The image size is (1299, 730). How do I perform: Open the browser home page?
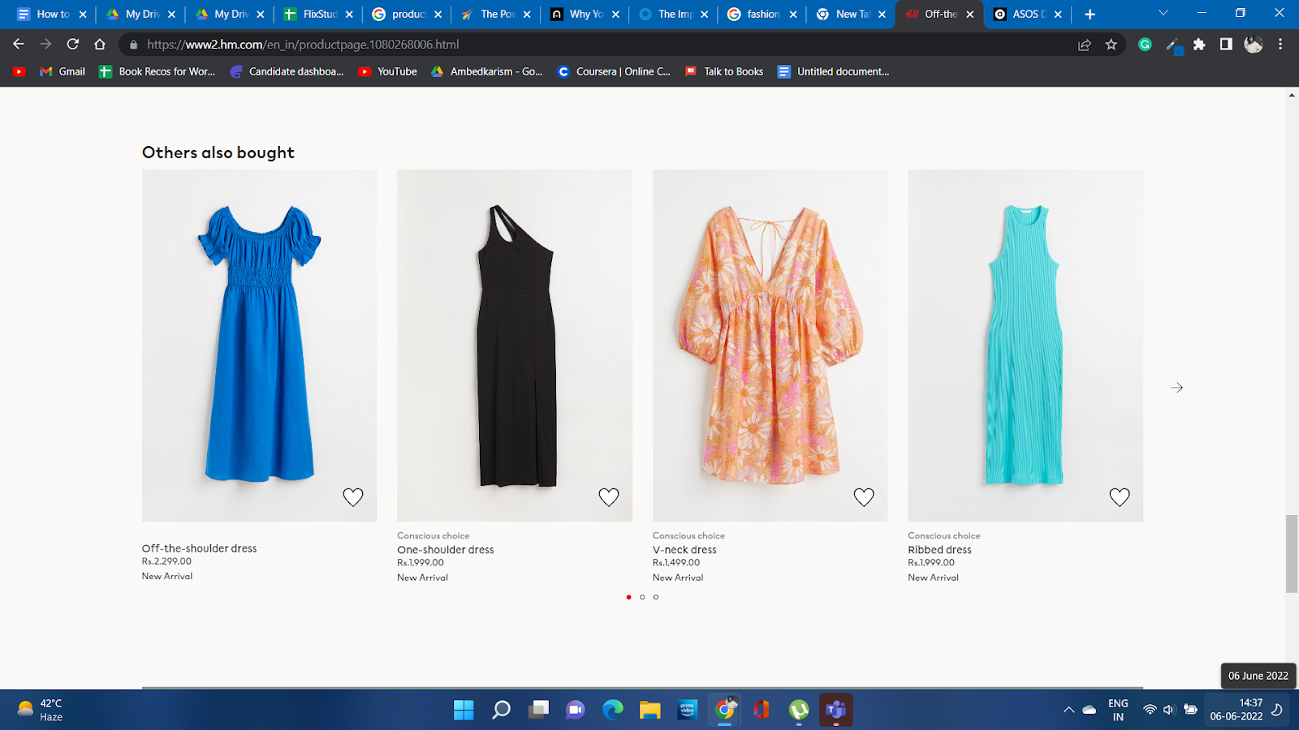pos(100,45)
